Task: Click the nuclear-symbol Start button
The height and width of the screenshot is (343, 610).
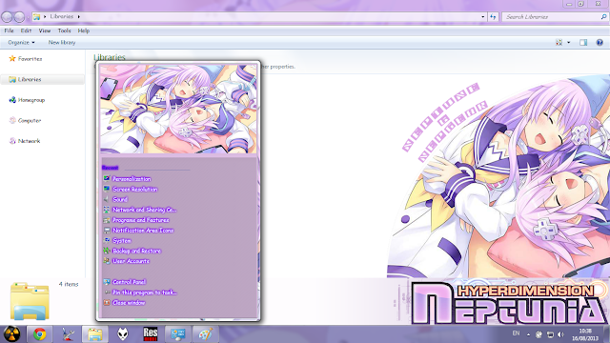Action: 11,334
